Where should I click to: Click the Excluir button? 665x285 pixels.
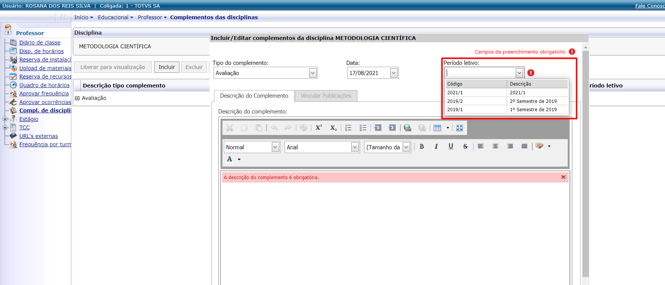click(194, 67)
